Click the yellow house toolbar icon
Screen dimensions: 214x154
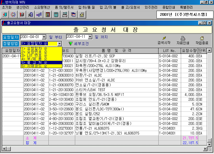point(82,14)
